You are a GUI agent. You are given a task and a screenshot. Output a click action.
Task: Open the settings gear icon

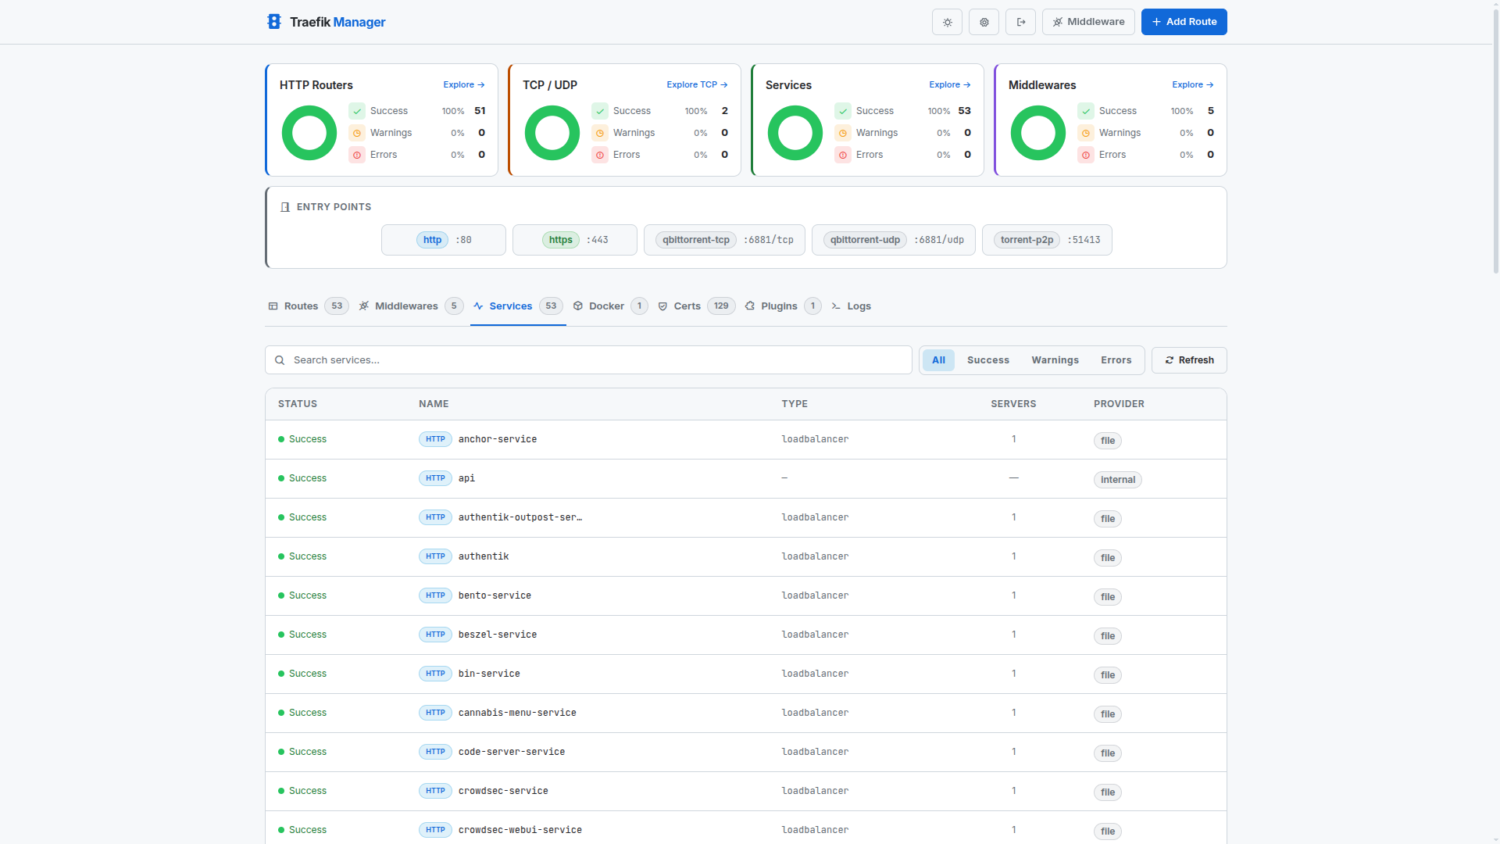(983, 22)
